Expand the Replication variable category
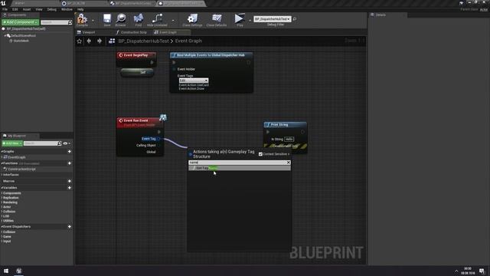Image resolution: width=490 pixels, height=276 pixels. (x=2, y=198)
